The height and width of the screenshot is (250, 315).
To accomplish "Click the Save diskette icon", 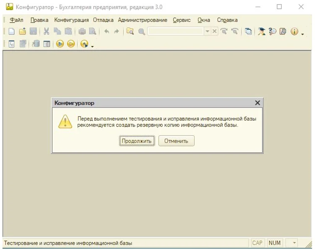I will pyautogui.click(x=33, y=31).
